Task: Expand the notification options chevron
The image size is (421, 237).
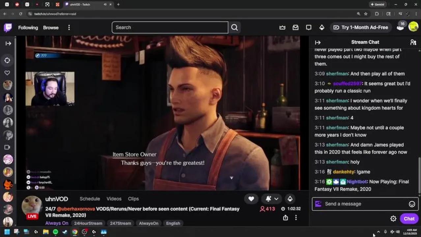Action: pos(276,199)
